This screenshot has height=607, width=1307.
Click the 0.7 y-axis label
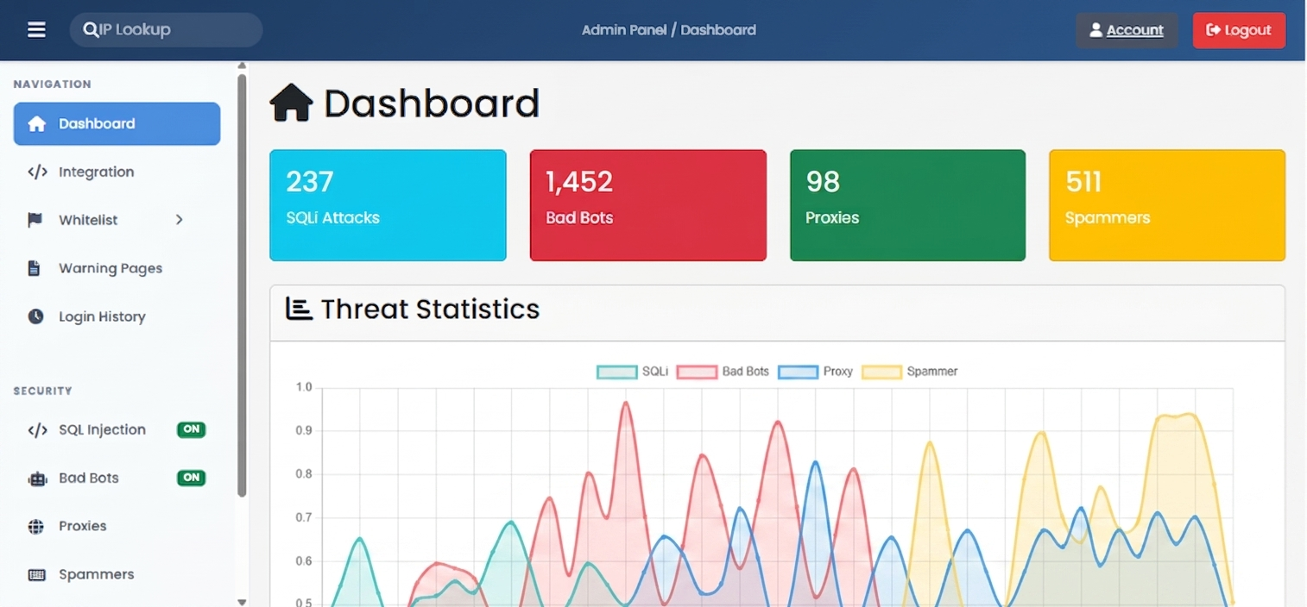tap(304, 517)
